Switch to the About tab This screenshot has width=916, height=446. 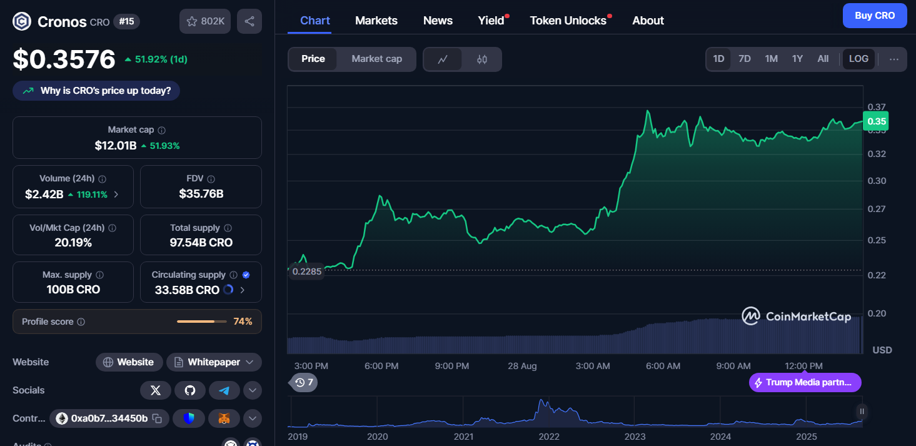(648, 21)
